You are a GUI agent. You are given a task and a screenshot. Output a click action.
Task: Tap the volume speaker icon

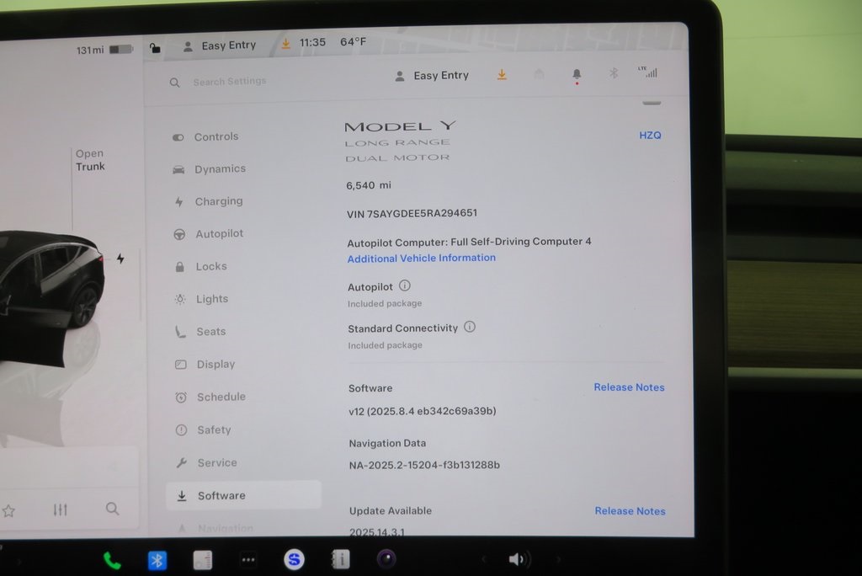point(519,559)
